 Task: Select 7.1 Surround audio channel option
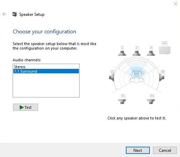click(x=46, y=71)
